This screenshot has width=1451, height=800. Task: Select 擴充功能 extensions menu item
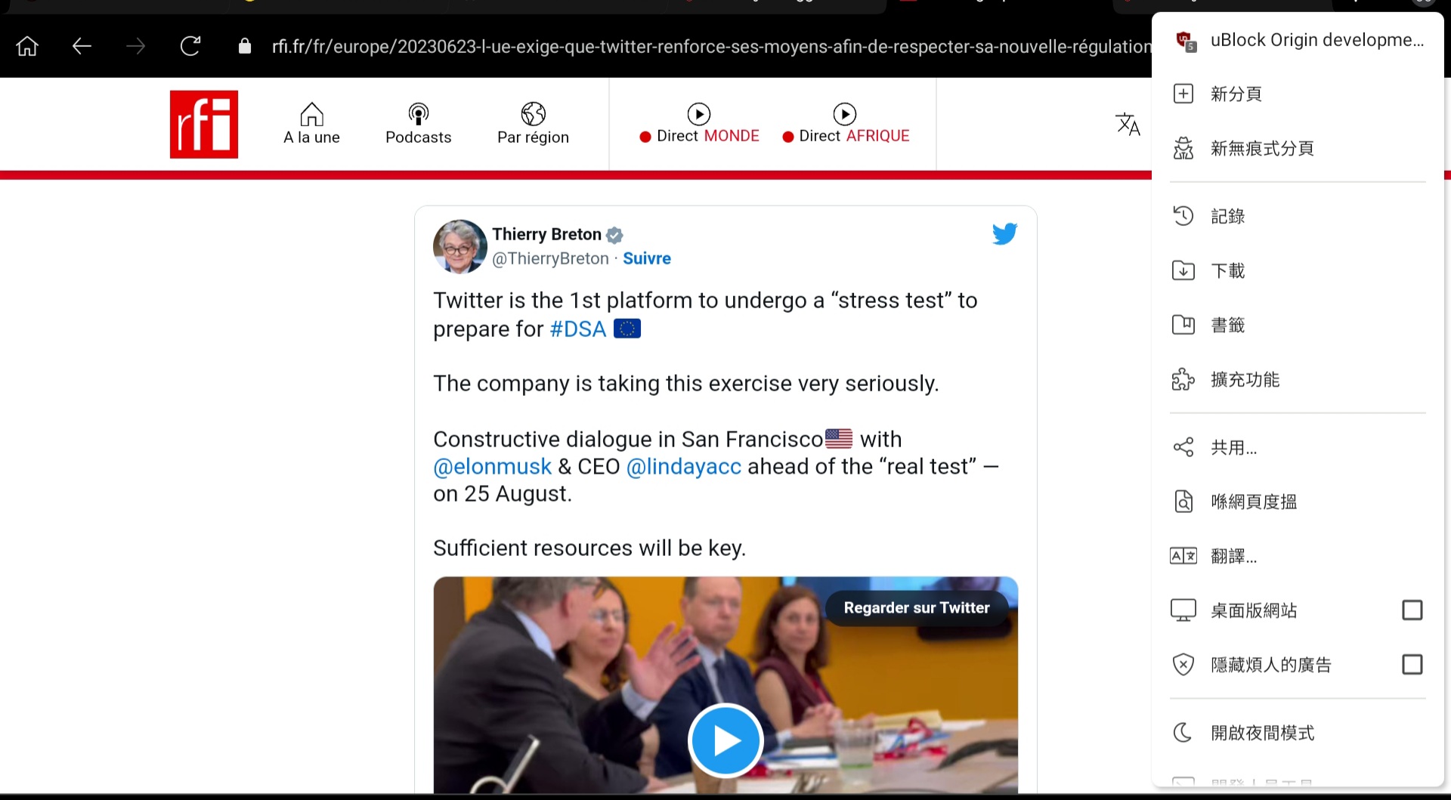[x=1298, y=379]
